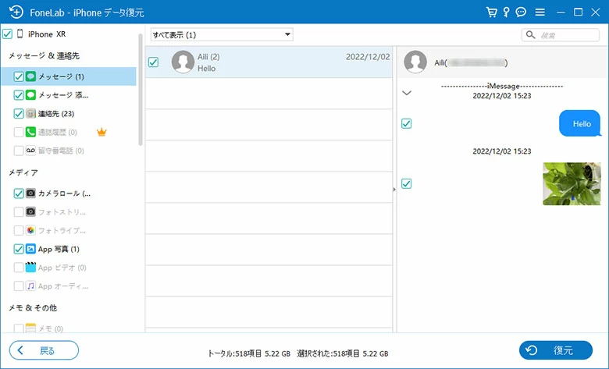Click the Aili contact avatar in message list
This screenshot has height=369, width=609.
[x=183, y=62]
